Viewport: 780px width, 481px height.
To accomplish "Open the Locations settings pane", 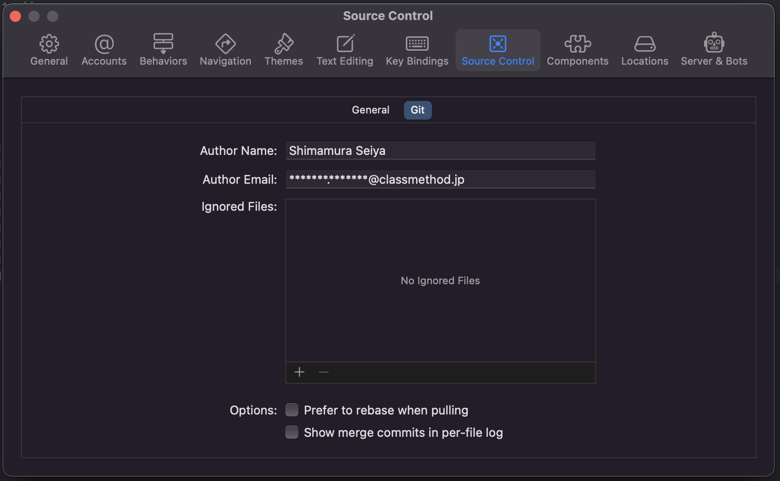I will click(645, 49).
